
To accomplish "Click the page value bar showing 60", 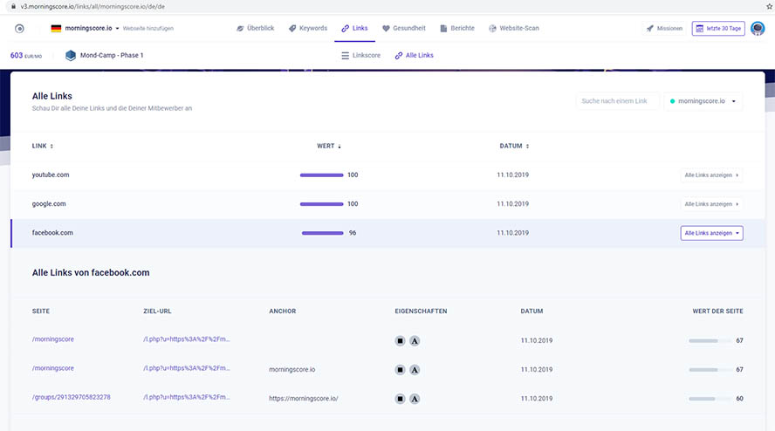I will click(710, 399).
